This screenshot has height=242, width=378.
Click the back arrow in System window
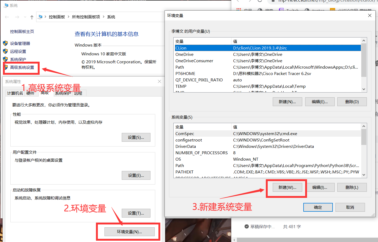click(x=7, y=17)
